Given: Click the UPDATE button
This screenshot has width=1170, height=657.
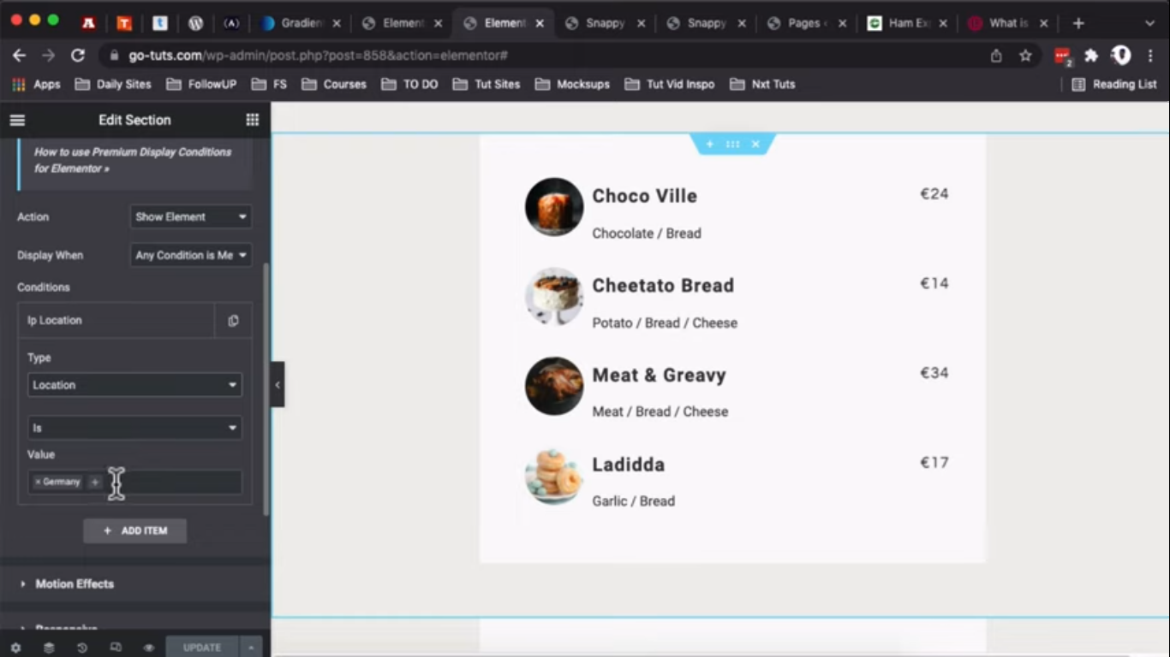Looking at the screenshot, I should (202, 648).
